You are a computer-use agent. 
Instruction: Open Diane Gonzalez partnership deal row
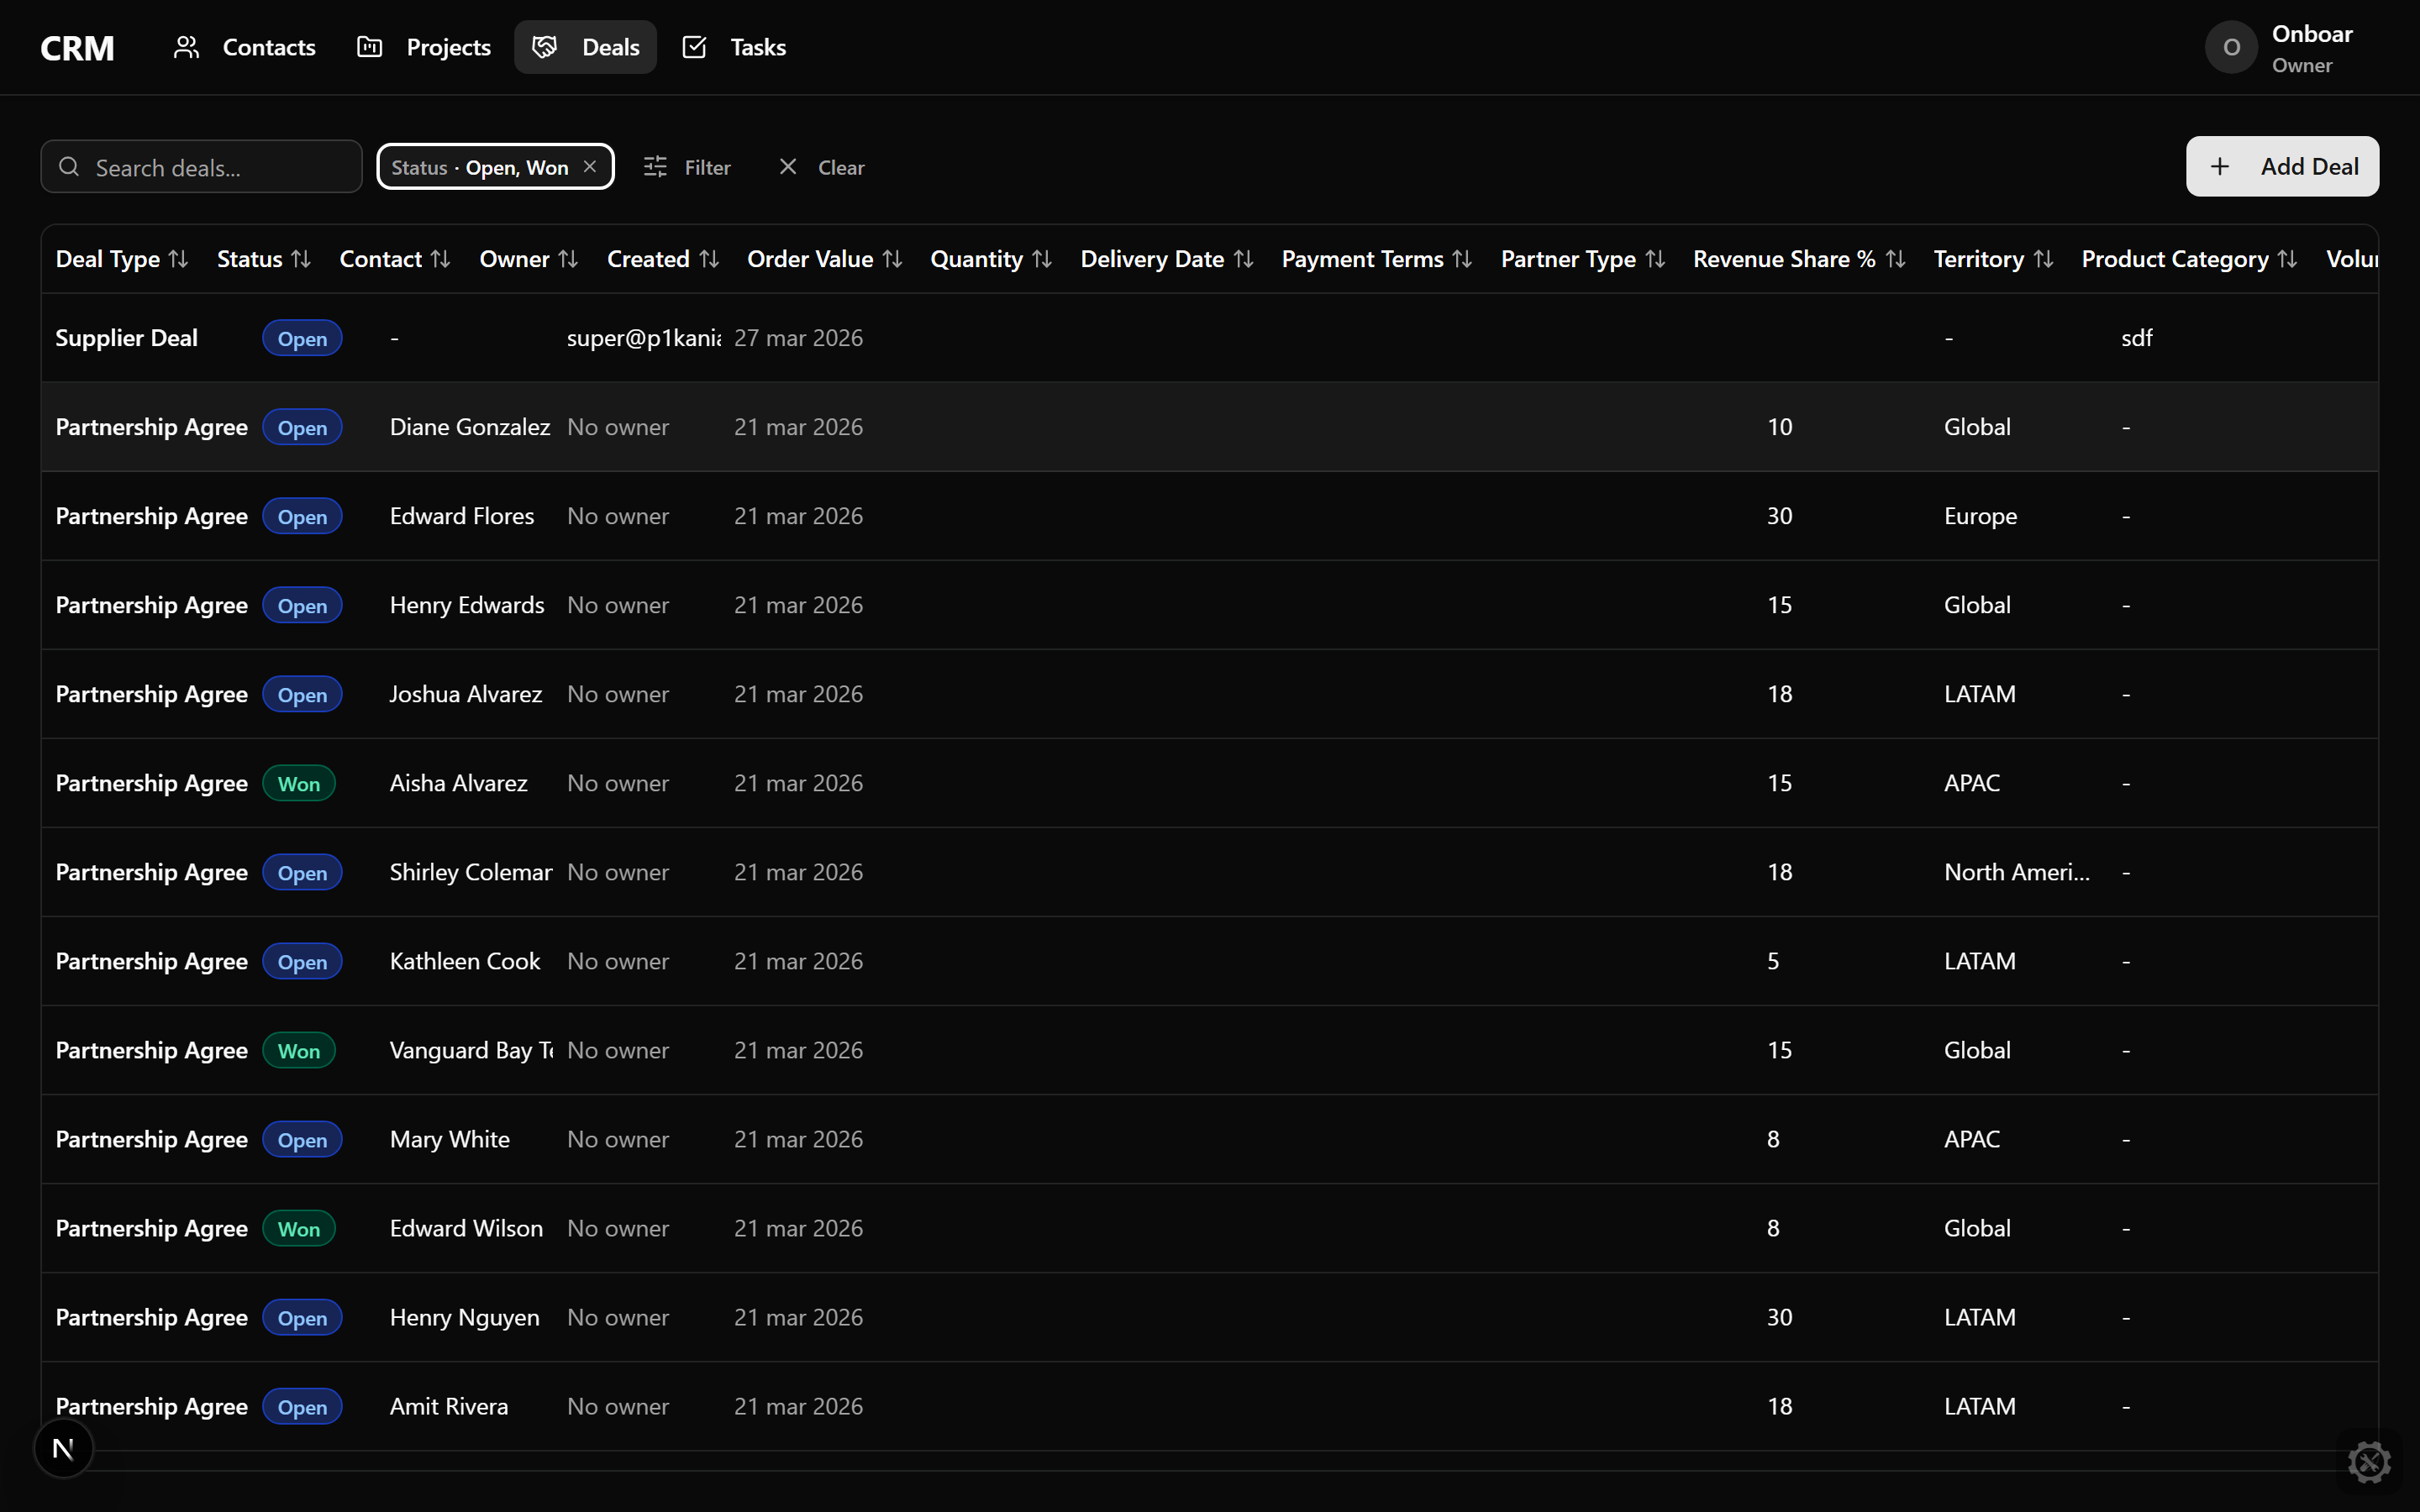click(x=469, y=427)
